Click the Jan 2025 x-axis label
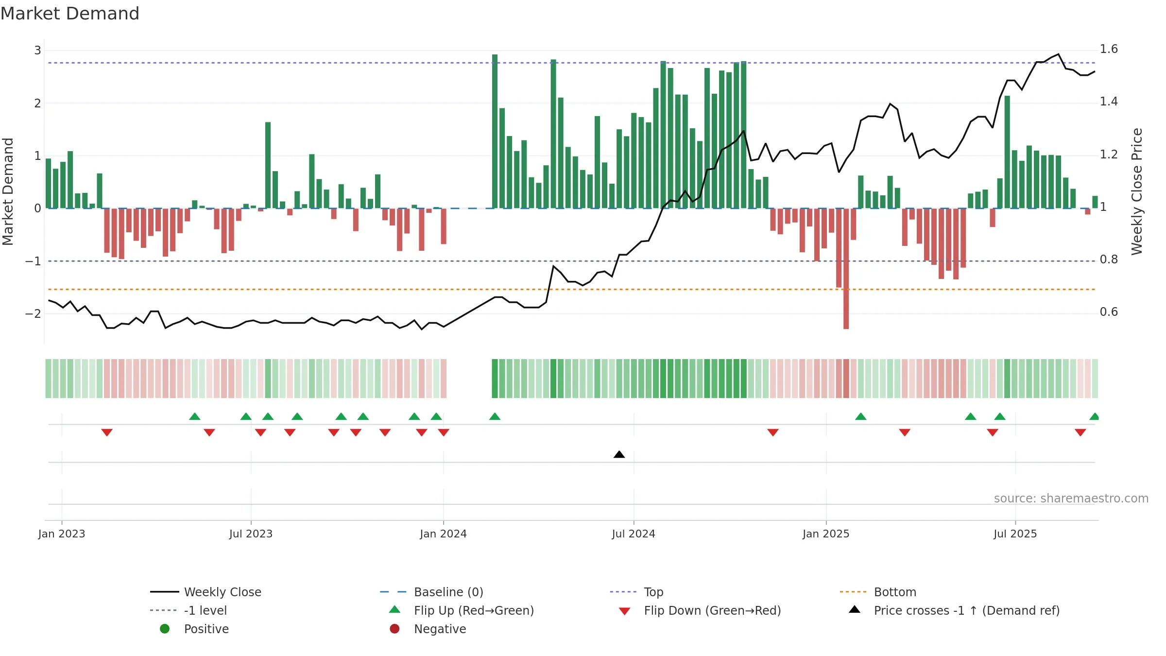The image size is (1166, 656). tap(826, 534)
